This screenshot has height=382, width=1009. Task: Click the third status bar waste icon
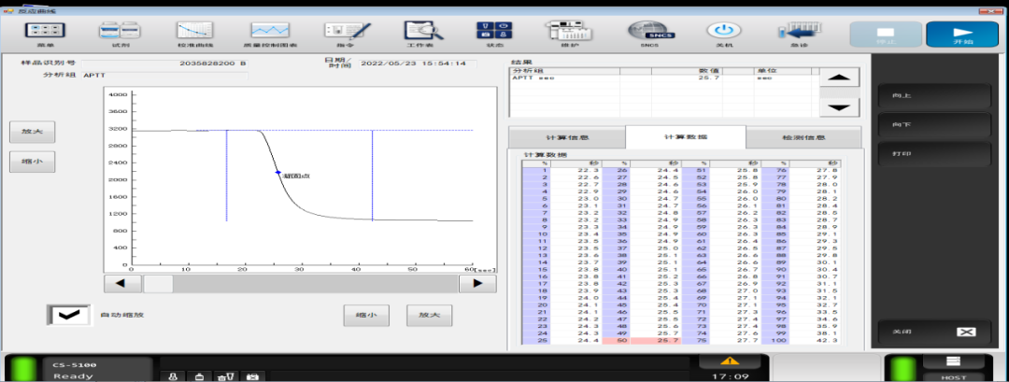[x=225, y=376]
